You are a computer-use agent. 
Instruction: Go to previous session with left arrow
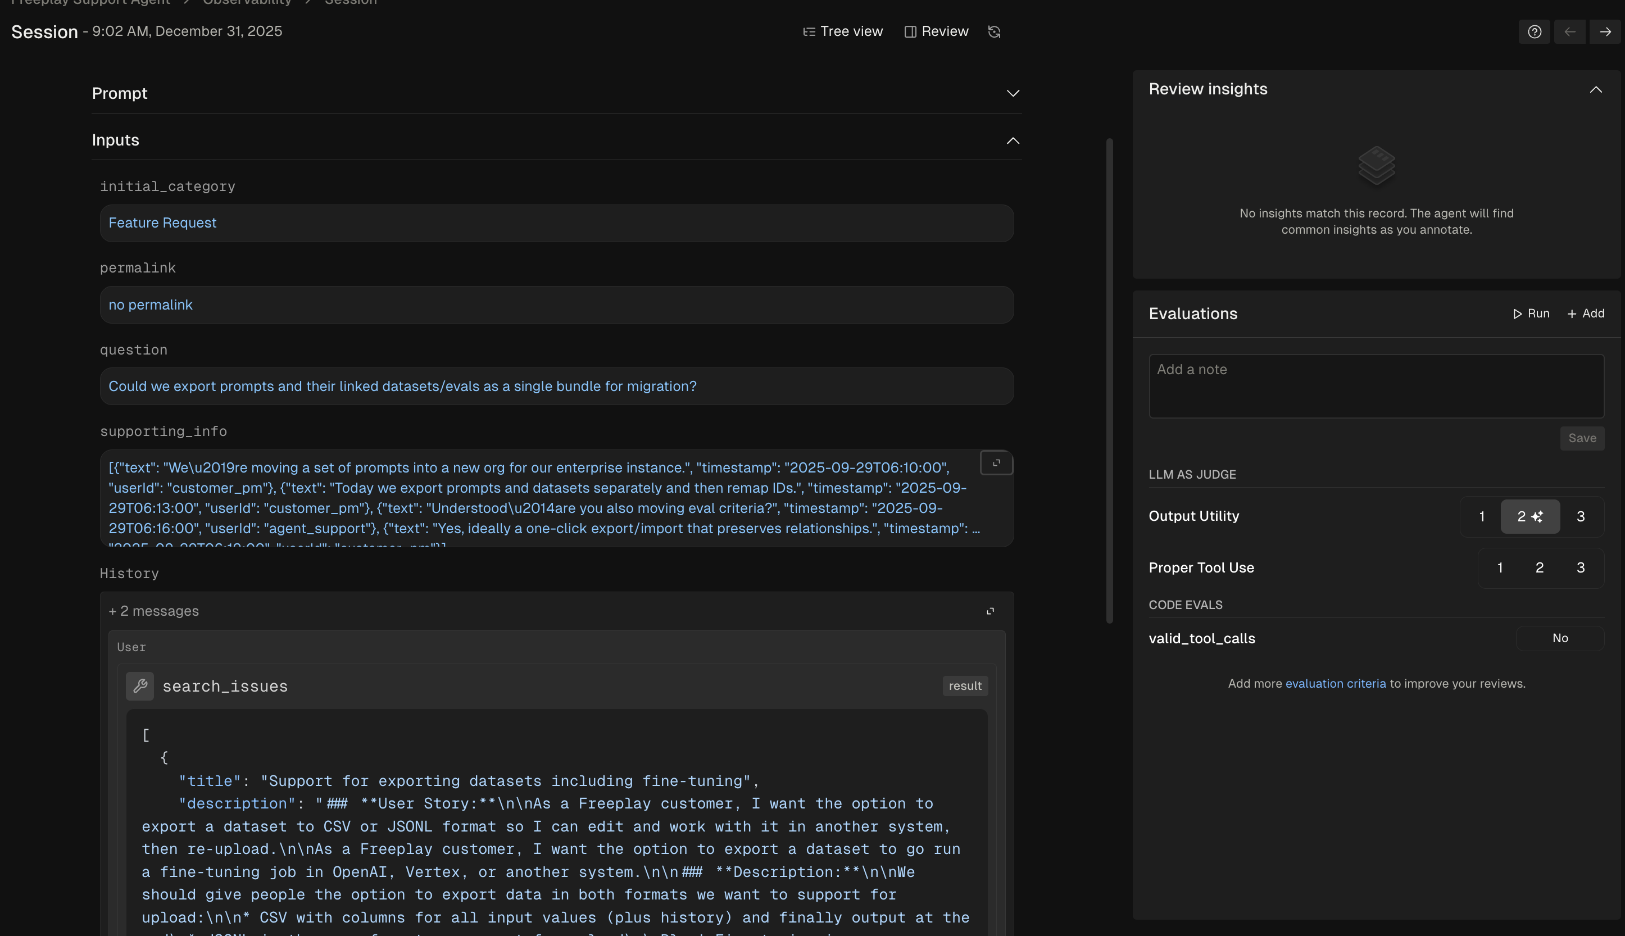point(1570,32)
